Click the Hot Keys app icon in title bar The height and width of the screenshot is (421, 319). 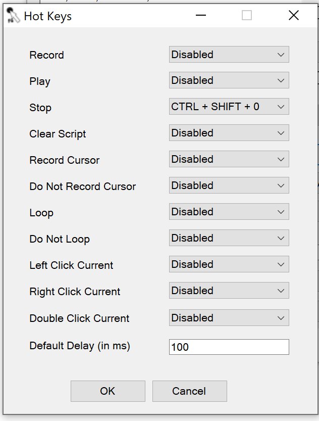[x=14, y=17]
